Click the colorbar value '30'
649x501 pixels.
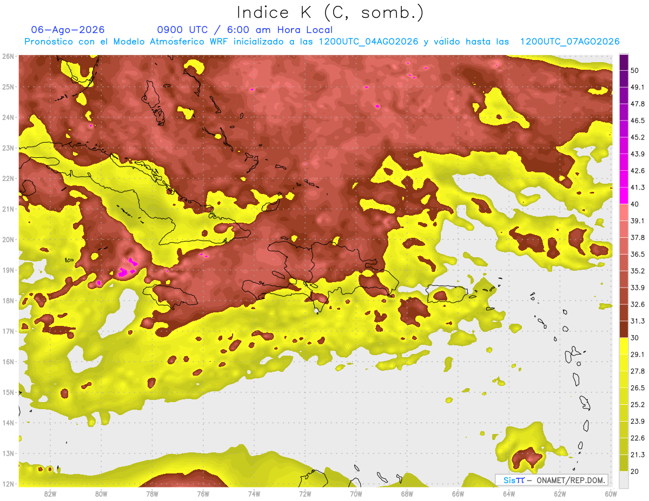(635, 338)
